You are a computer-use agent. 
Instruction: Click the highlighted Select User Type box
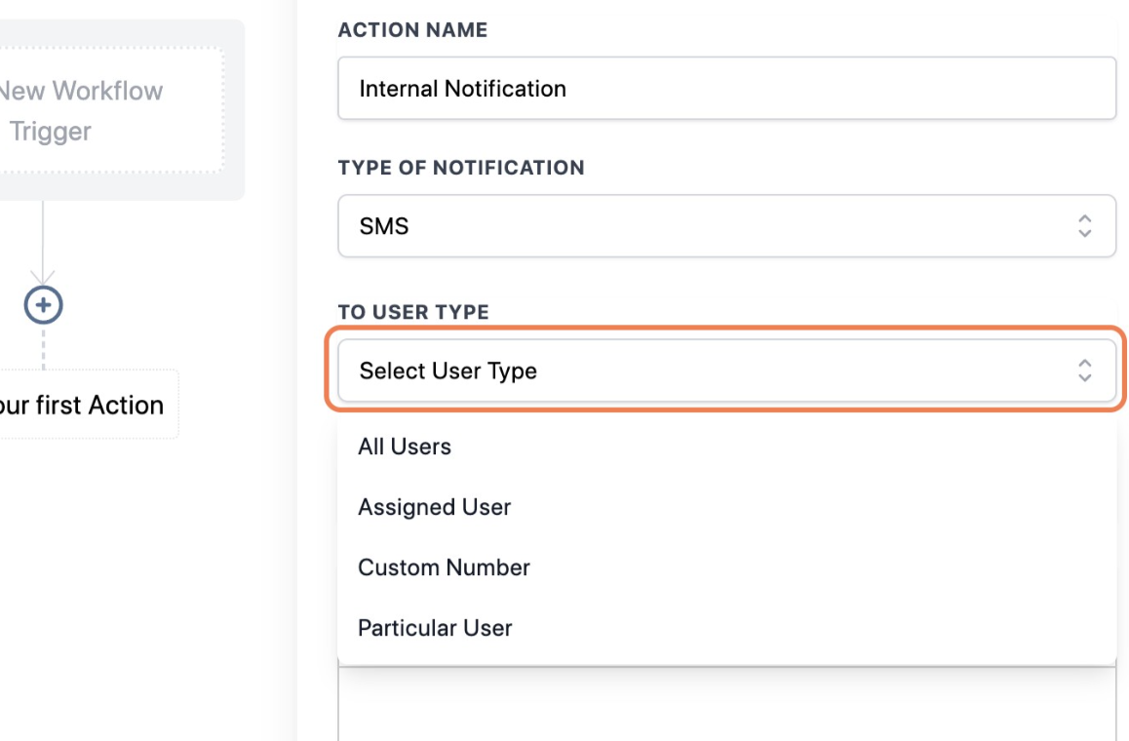(726, 370)
